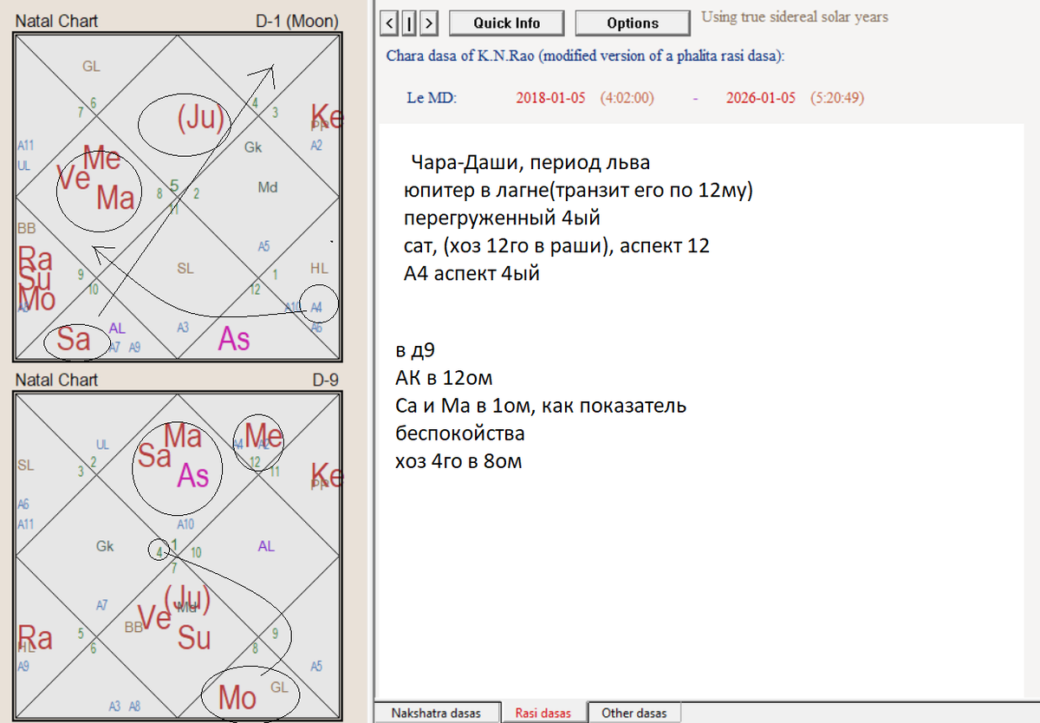Click the As ascendant in the D-9 chart
The height and width of the screenshot is (723, 1040).
(x=193, y=476)
